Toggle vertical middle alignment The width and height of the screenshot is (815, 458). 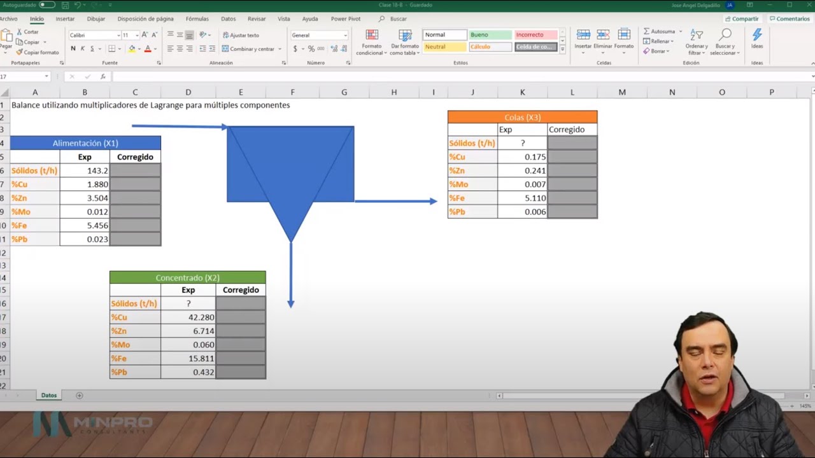click(180, 35)
